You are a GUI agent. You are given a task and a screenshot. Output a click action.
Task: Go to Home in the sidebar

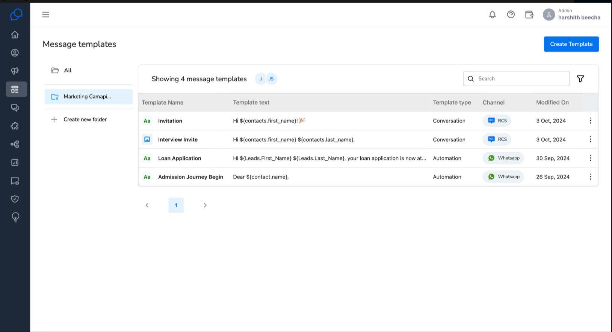tap(15, 34)
